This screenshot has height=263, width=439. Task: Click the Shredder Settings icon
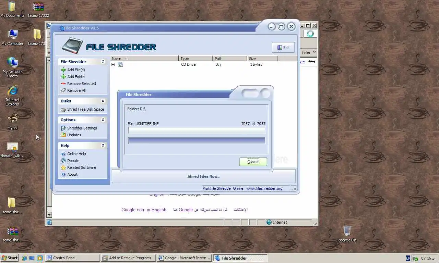(x=63, y=128)
